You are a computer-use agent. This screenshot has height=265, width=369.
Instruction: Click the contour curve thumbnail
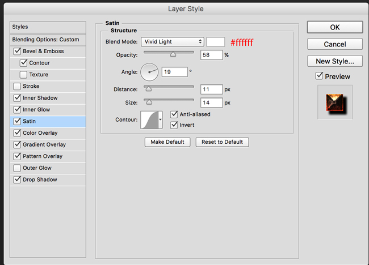pyautogui.click(x=149, y=119)
